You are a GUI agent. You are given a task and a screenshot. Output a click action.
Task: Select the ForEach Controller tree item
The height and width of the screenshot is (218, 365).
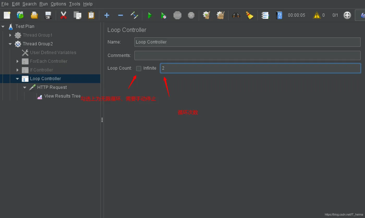point(49,61)
